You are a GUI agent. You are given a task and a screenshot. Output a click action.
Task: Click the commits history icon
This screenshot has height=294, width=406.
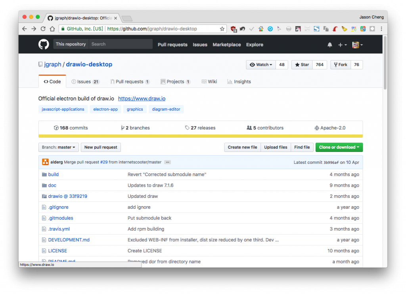(56, 128)
